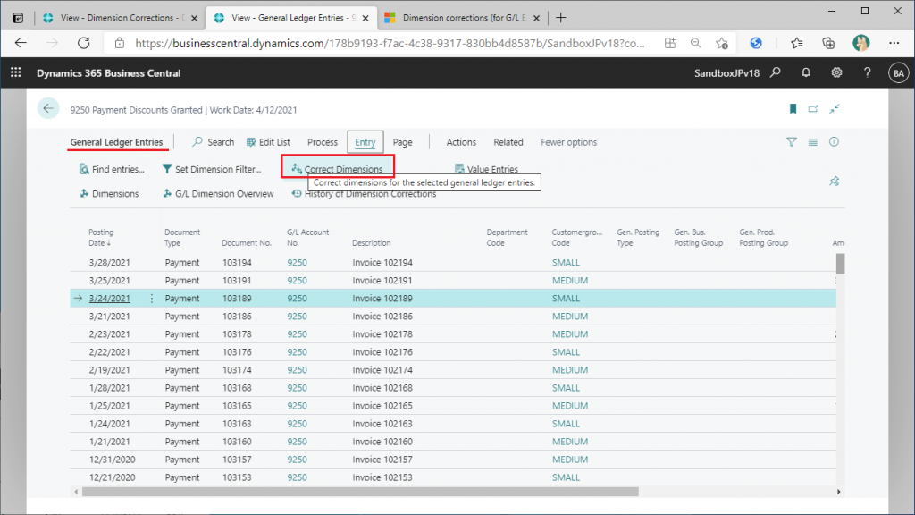Open this page in a new window
The image size is (915, 515).
coord(813,108)
